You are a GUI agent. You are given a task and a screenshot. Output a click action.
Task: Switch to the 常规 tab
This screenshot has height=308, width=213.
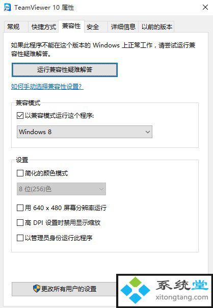[13, 27]
